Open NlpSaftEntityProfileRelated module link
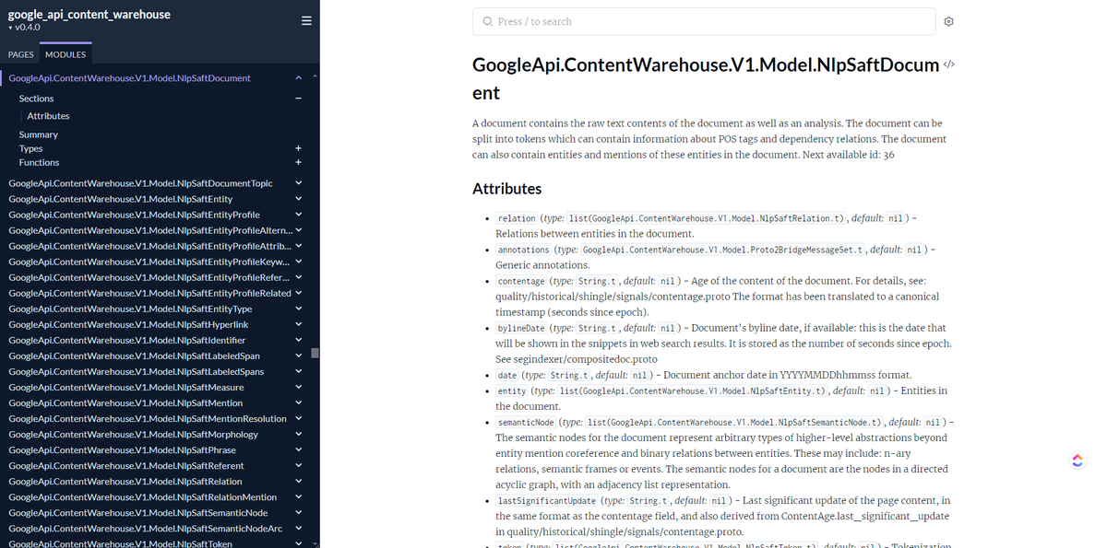1107x548 pixels. click(x=149, y=293)
